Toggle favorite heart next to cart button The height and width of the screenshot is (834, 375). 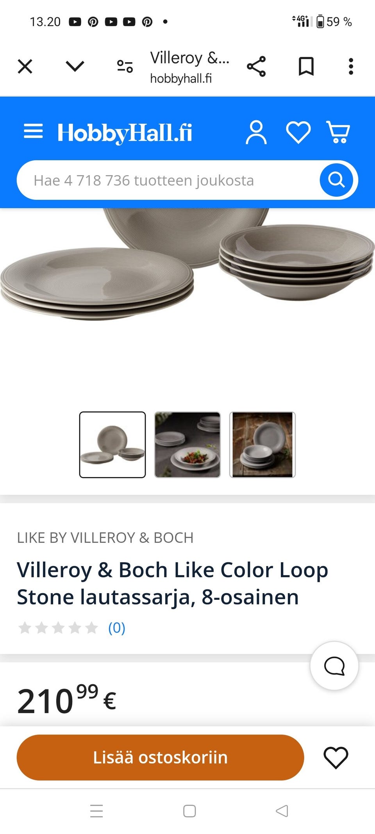(x=336, y=757)
